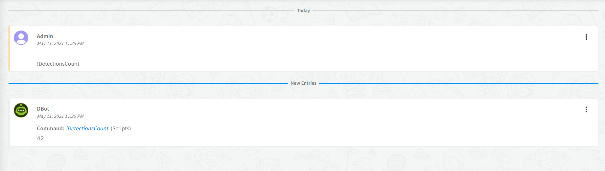The image size is (605, 171).
Task: Click the (Scripts) label beside the command
Action: (x=121, y=129)
